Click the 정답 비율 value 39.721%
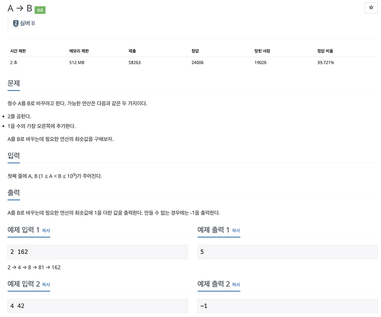The height and width of the screenshot is (317, 381). [325, 62]
